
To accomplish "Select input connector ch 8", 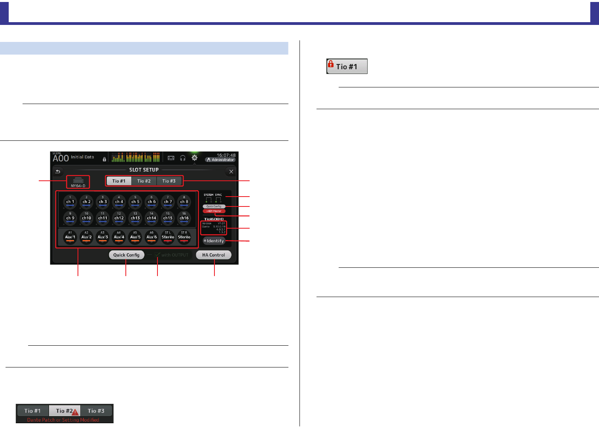I will (184, 201).
